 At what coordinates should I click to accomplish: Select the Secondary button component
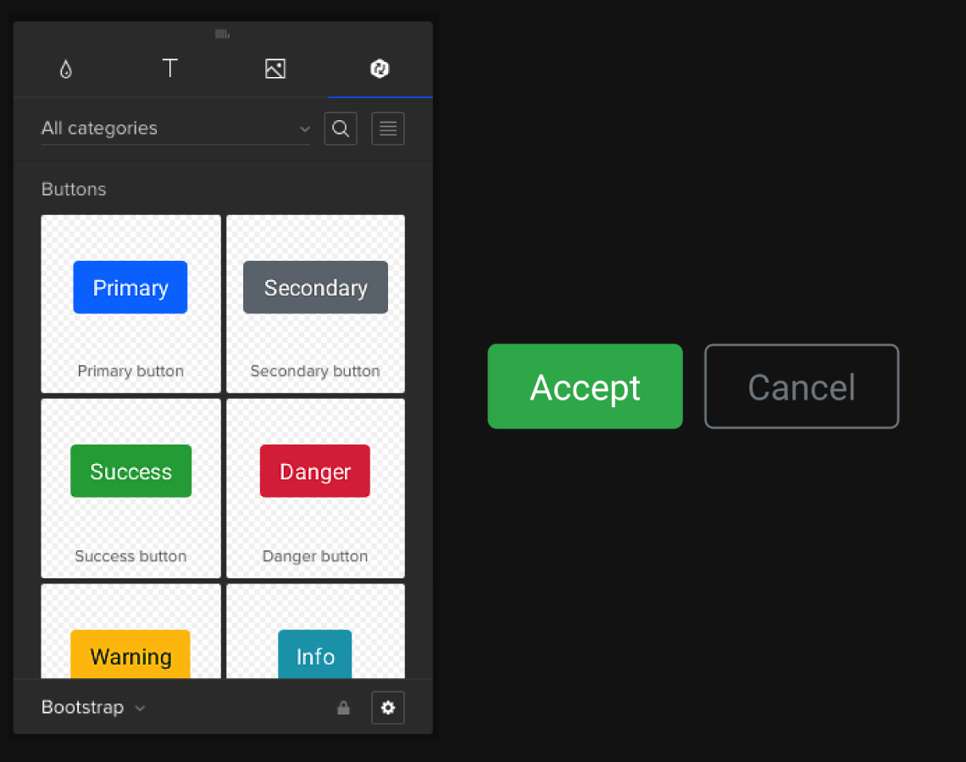(x=315, y=304)
